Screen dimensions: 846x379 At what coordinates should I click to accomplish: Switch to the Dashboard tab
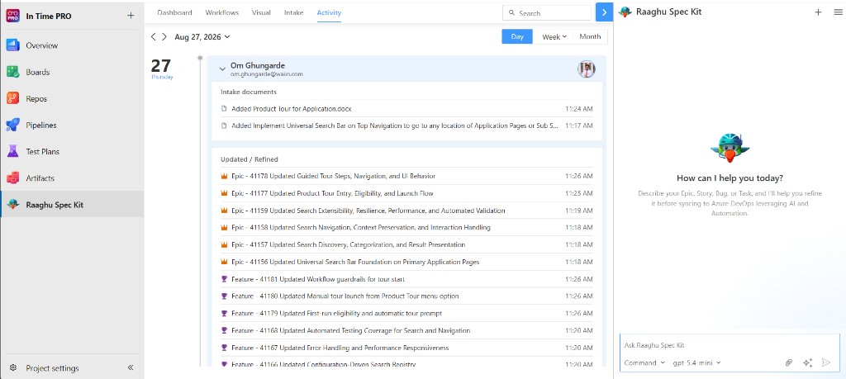tap(175, 12)
